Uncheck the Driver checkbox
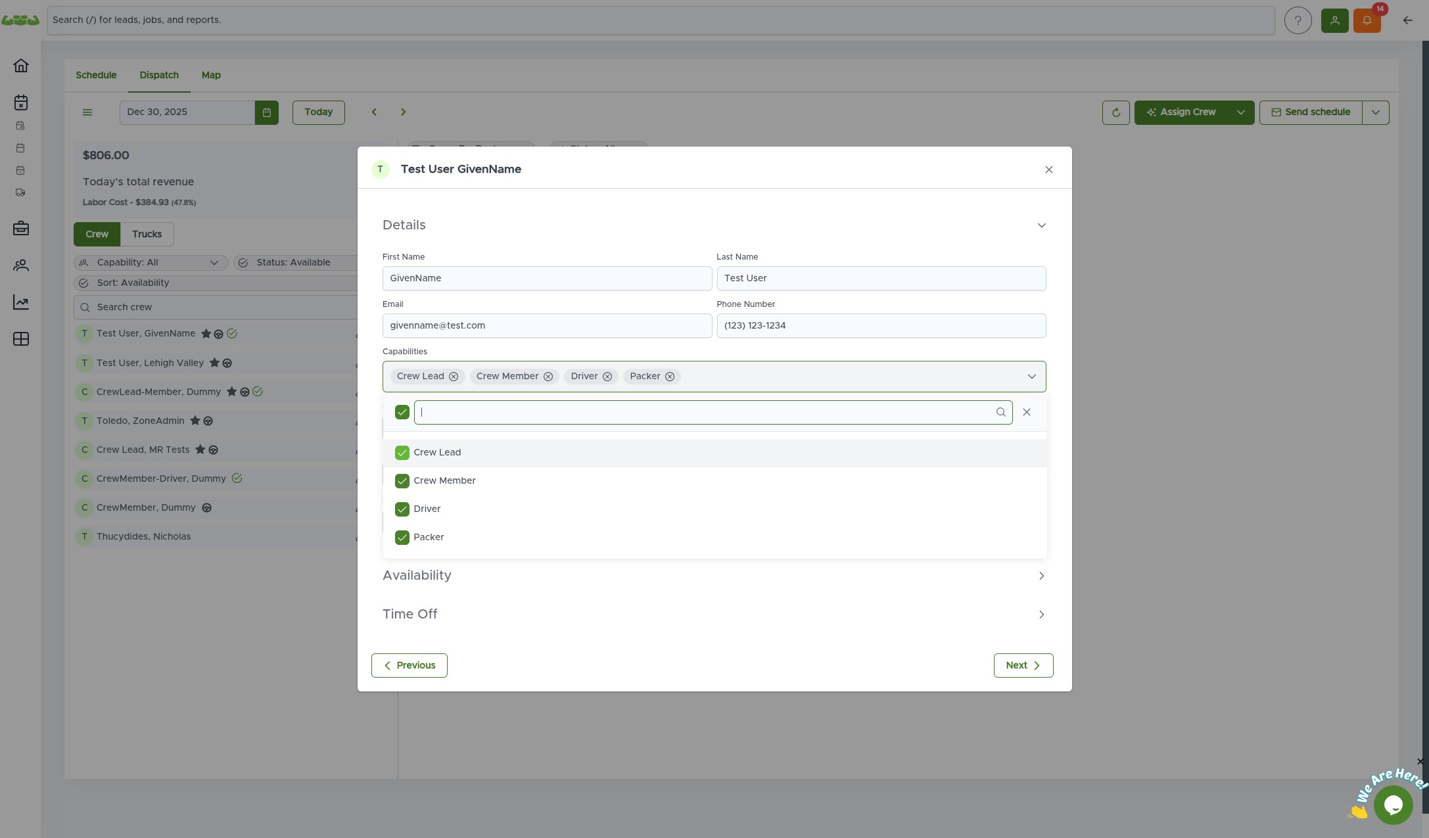The height and width of the screenshot is (838, 1429). click(402, 509)
